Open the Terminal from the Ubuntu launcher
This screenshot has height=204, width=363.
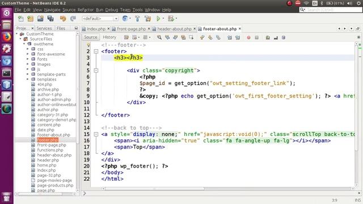pyautogui.click(x=6, y=73)
